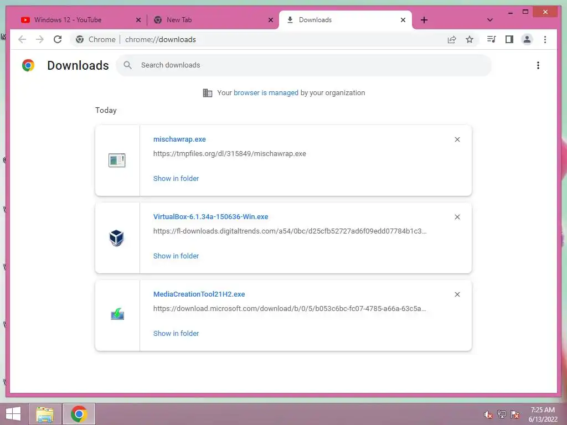Show mischawrap.exe in folder
This screenshot has height=425, width=567.
click(x=176, y=179)
